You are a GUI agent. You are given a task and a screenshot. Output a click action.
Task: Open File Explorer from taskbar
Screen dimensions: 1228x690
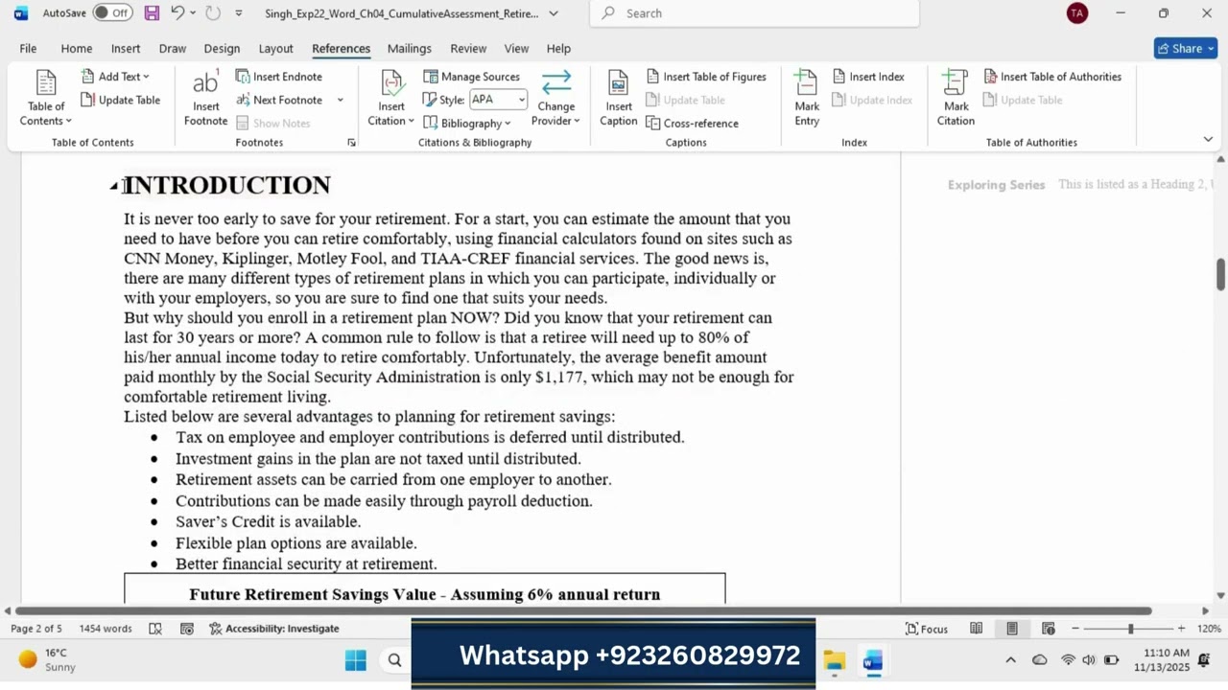(834, 660)
